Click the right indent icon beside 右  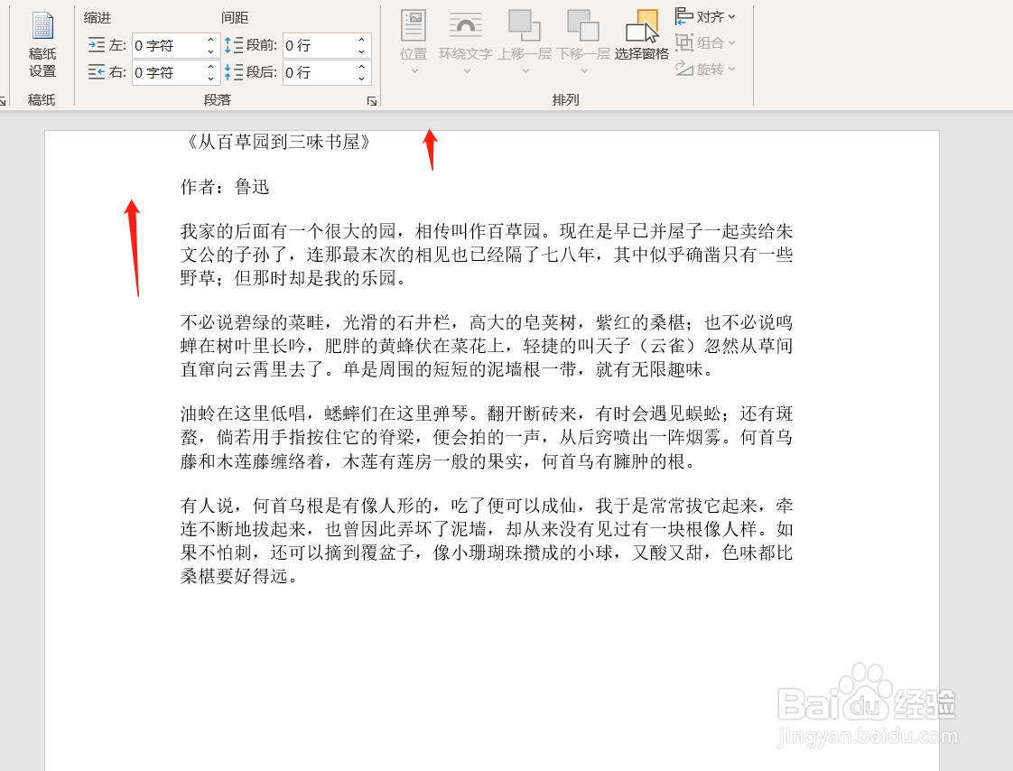point(97,71)
